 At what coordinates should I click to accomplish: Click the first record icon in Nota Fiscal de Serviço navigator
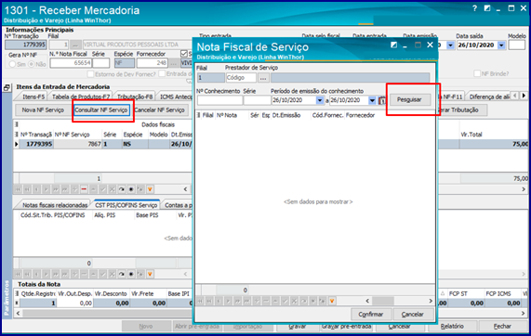(x=200, y=301)
